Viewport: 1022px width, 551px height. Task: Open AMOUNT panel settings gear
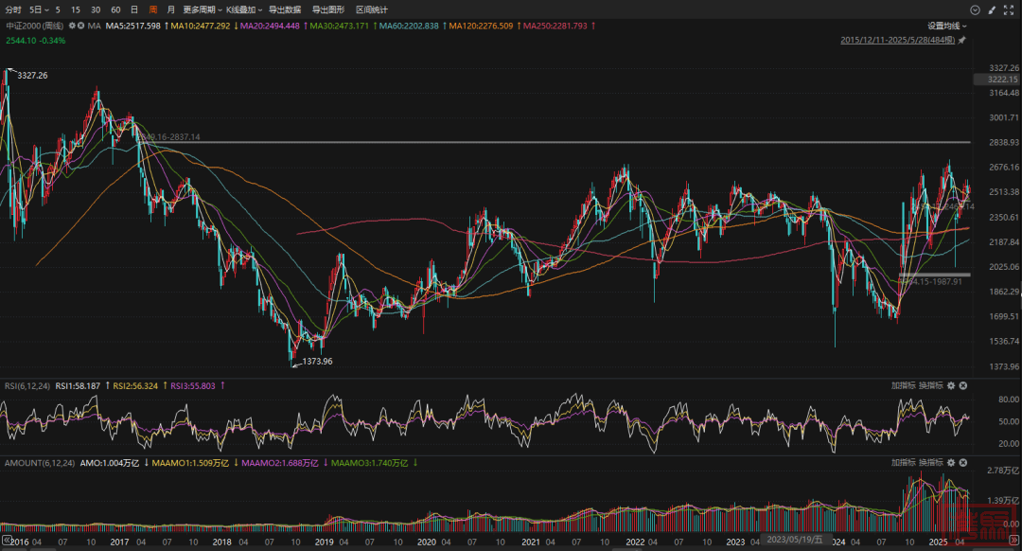[x=951, y=462]
